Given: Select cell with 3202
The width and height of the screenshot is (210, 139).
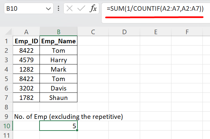Looking at the screenshot, I should coord(26,88).
